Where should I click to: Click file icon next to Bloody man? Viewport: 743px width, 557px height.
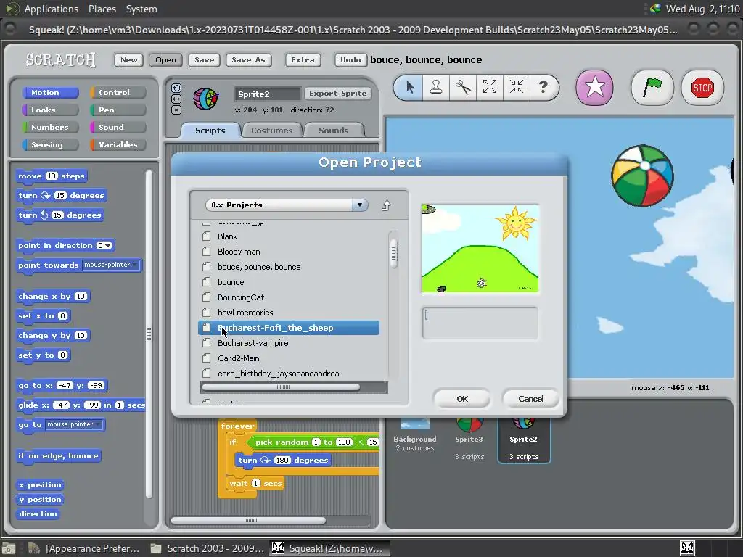pyautogui.click(x=206, y=251)
